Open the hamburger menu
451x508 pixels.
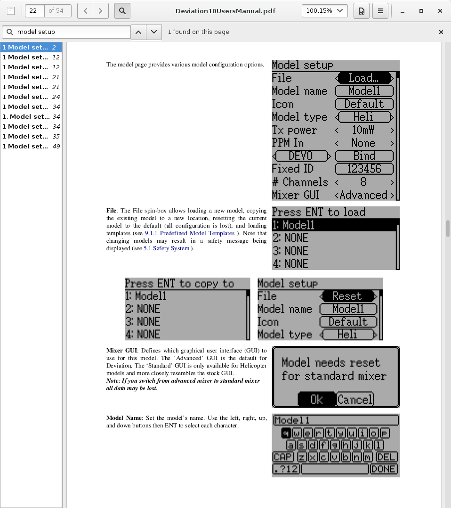click(x=380, y=11)
